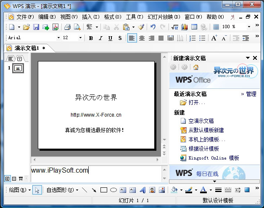
Task: Expand the Paste options arrow
Action: click(x=133, y=27)
